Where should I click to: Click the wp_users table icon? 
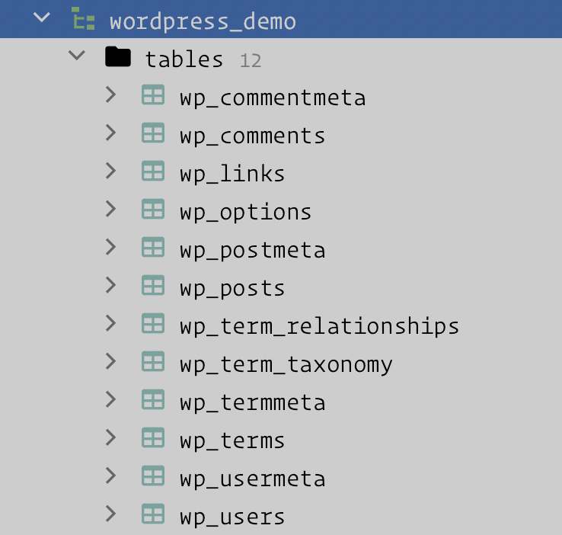point(153,514)
